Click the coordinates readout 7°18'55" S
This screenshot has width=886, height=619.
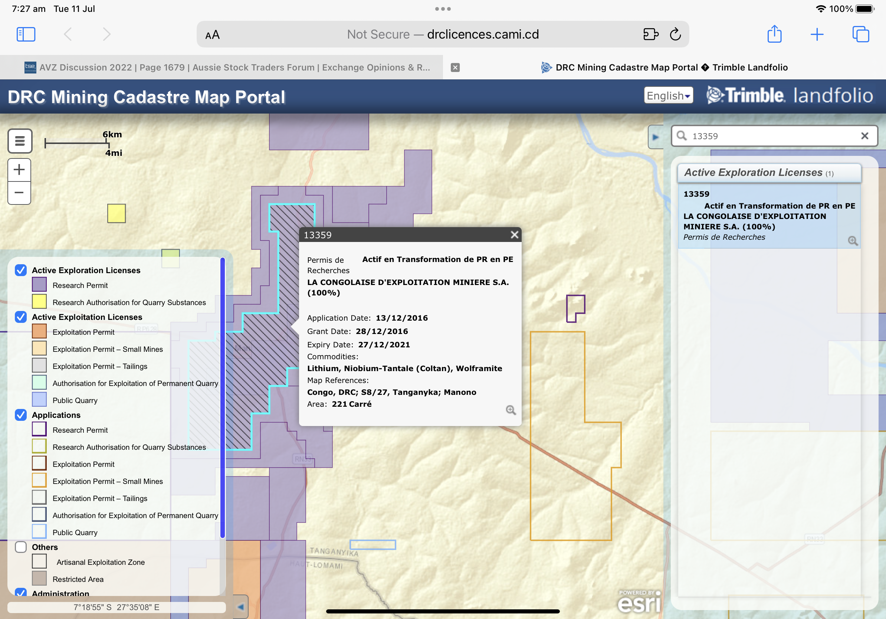coord(116,607)
